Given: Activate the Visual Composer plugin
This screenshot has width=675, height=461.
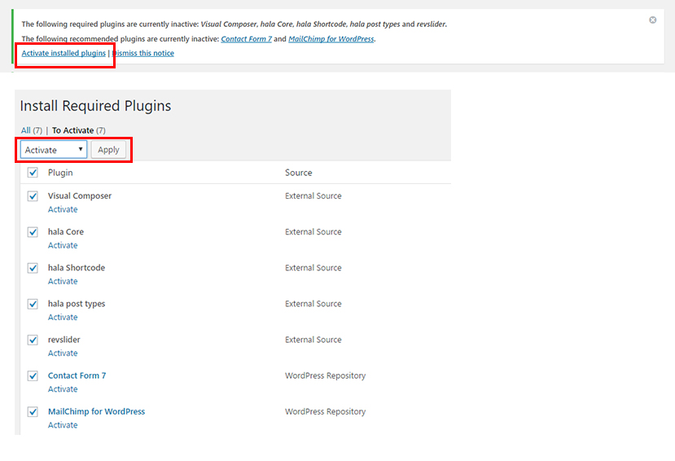Looking at the screenshot, I should pos(63,209).
